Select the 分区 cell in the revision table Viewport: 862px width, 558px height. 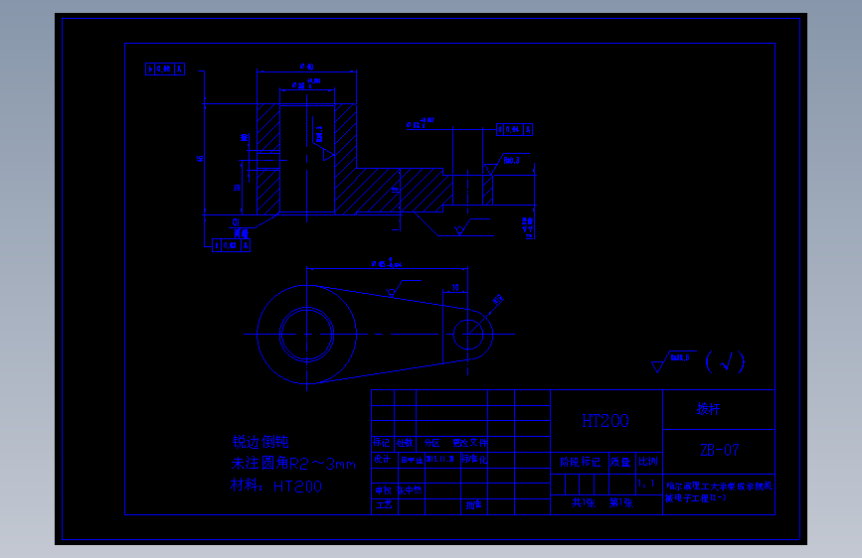[432, 443]
